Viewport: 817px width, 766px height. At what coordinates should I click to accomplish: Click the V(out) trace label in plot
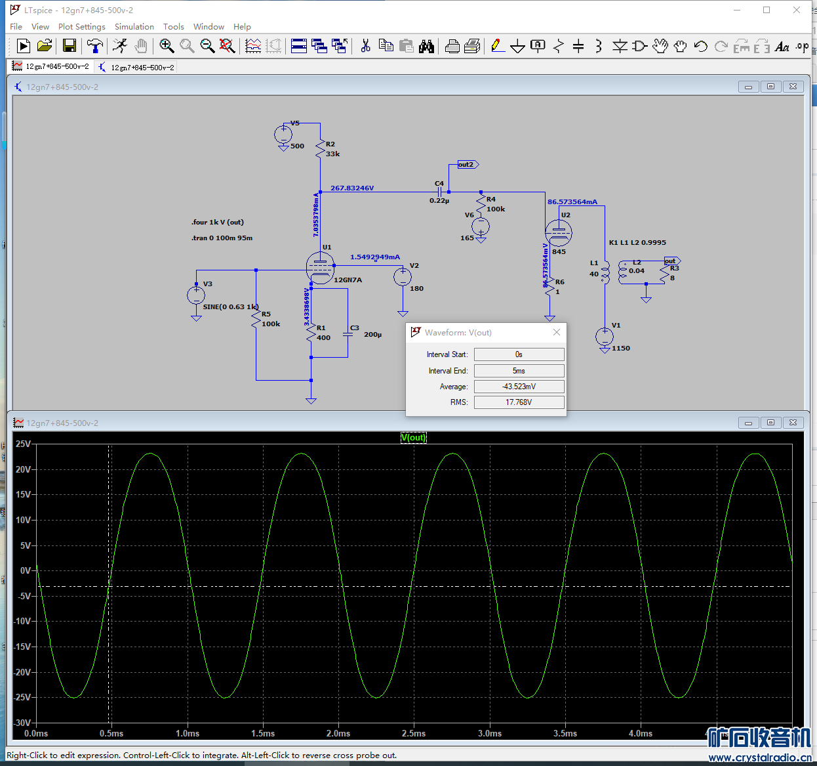[x=413, y=438]
